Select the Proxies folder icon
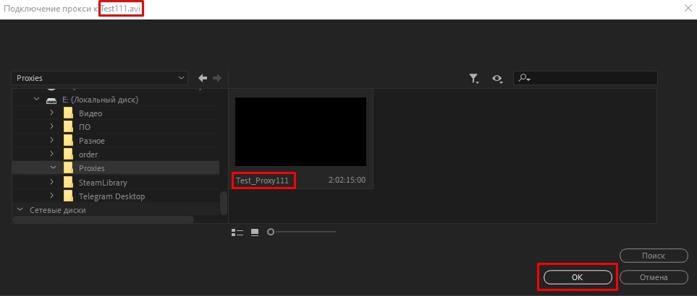 click(68, 168)
